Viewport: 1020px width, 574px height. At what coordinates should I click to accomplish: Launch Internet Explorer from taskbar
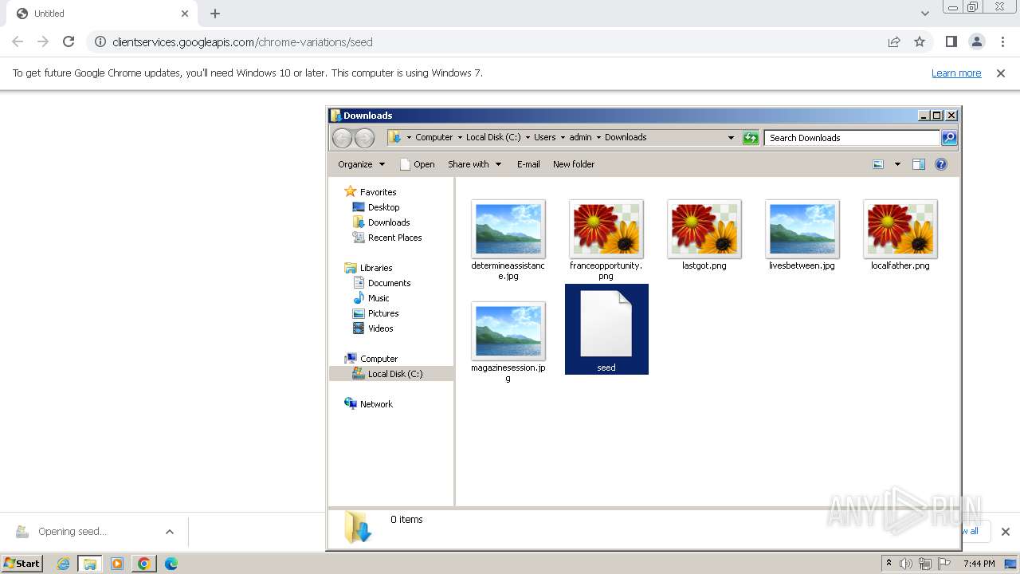point(64,564)
